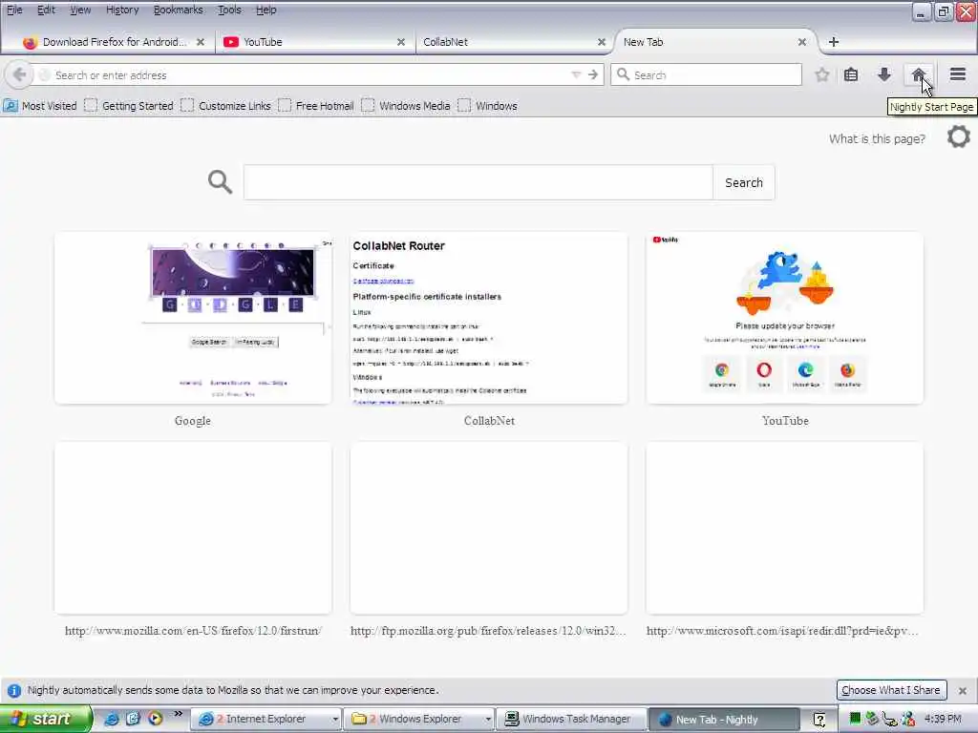Bookmark this page with the star icon
The height and width of the screenshot is (733, 978).
tap(822, 74)
